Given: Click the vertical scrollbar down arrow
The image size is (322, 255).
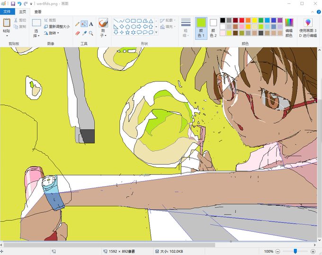Looking at the screenshot, I should 320,240.
